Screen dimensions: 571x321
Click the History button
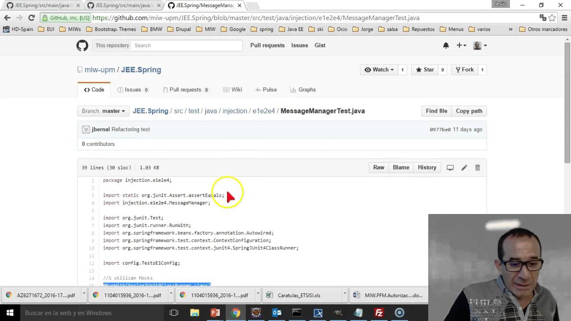[427, 168]
